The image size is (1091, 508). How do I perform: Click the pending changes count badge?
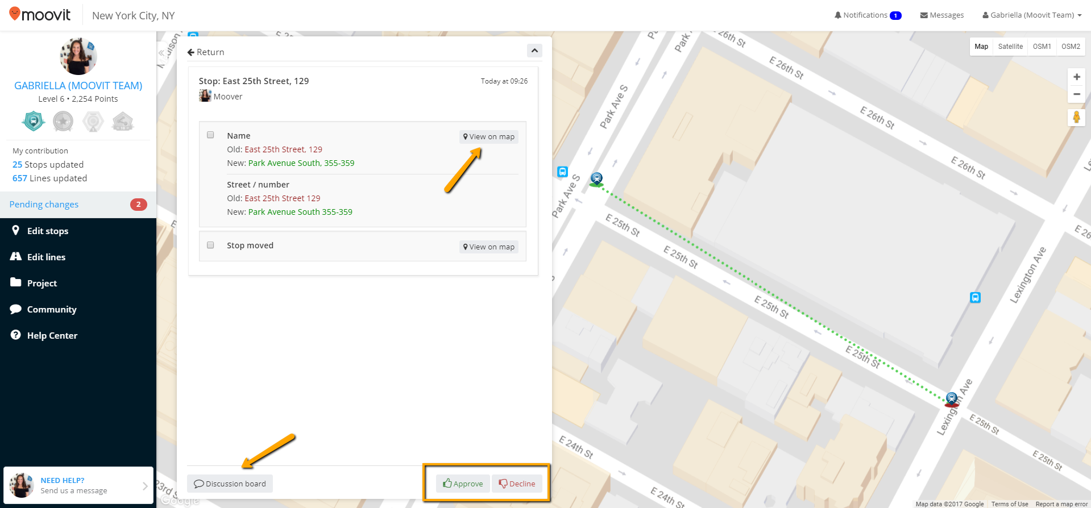(x=138, y=205)
